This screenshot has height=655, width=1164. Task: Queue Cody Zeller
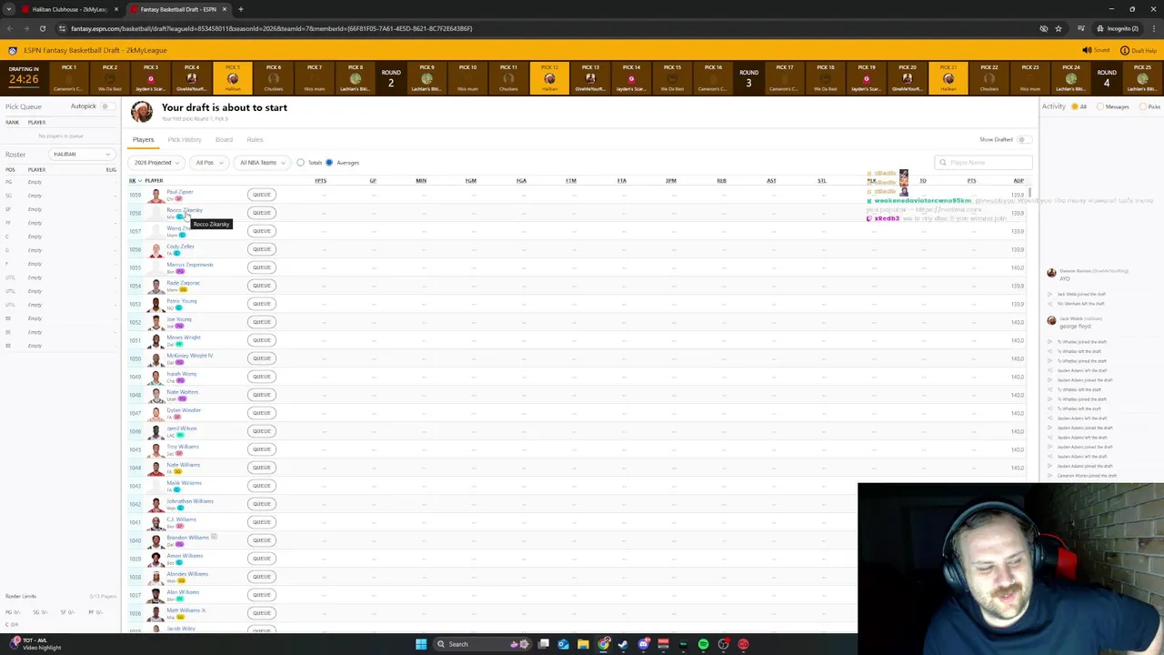coord(261,249)
